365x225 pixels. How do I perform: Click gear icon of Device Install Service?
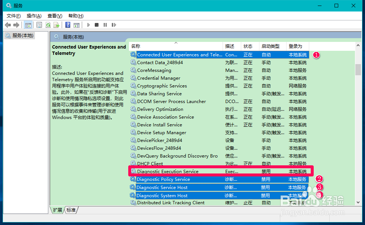click(133, 125)
